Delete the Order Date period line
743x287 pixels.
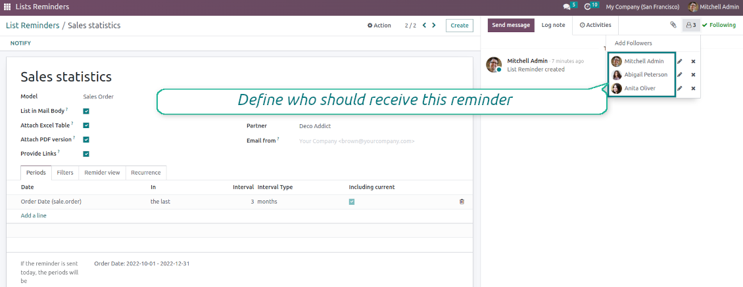tap(462, 202)
